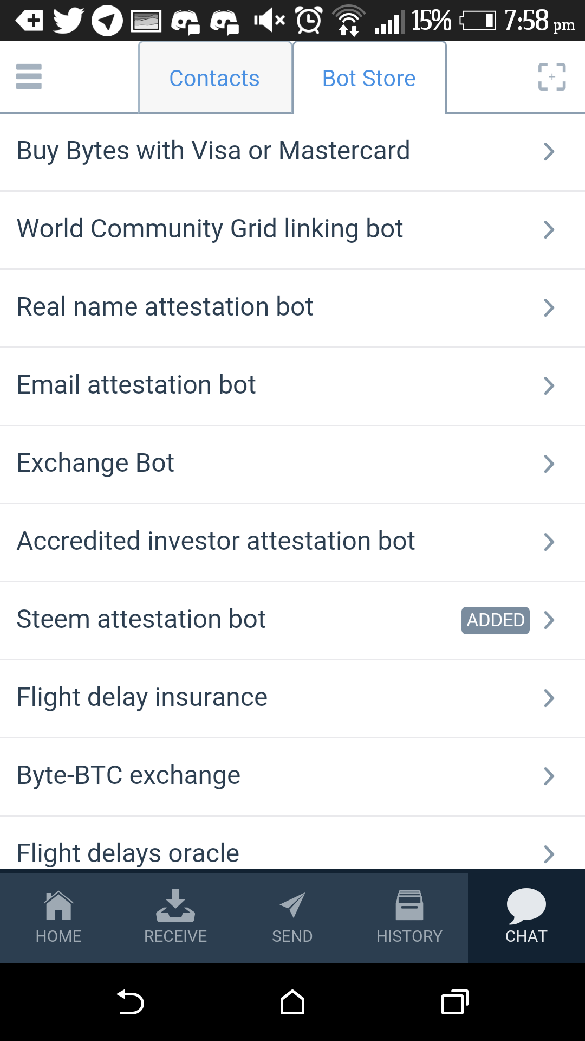Open Byte-BTC exchange entry
The width and height of the screenshot is (585, 1041).
point(129,775)
